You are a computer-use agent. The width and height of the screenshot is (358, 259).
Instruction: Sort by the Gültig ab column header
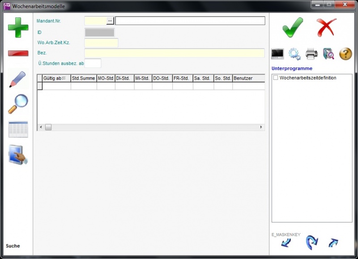[x=54, y=79]
